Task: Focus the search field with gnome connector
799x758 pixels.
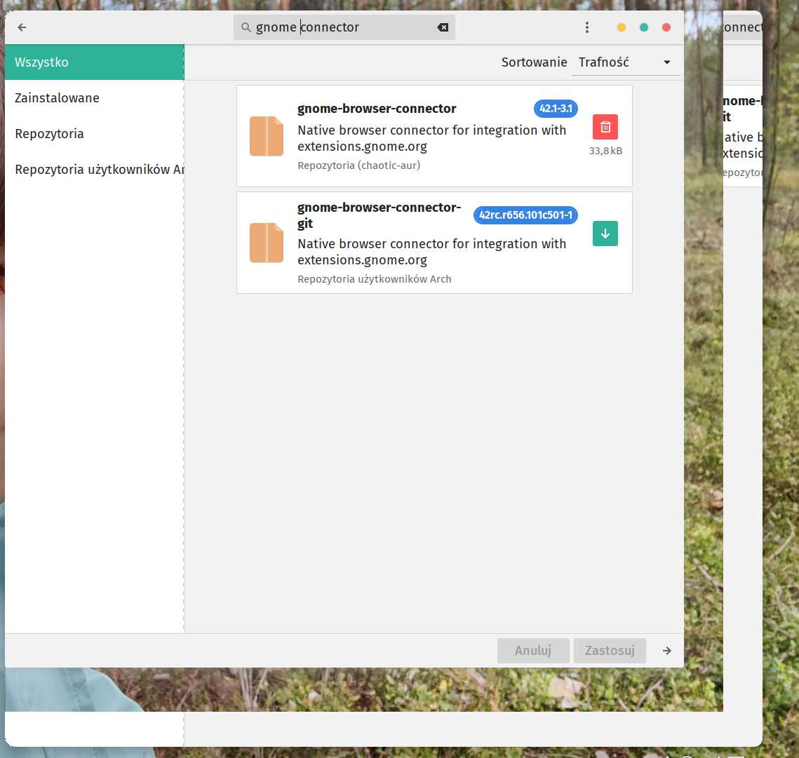Action: click(x=344, y=27)
